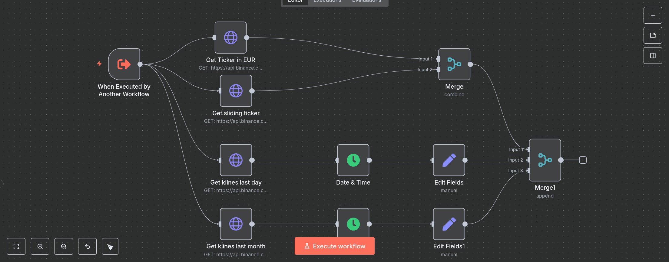Tidy up the workflow nodes
The width and height of the screenshot is (669, 262).
pyautogui.click(x=110, y=246)
